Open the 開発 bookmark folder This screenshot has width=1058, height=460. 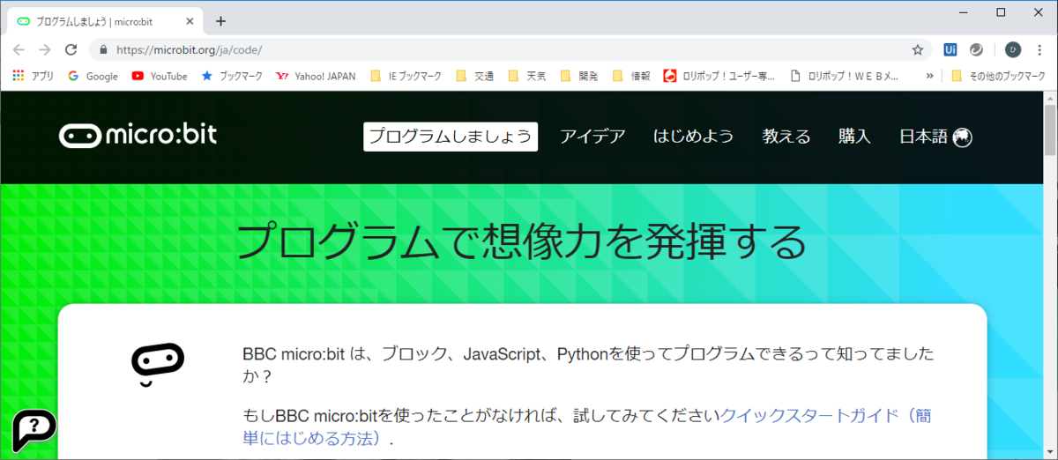click(578, 76)
